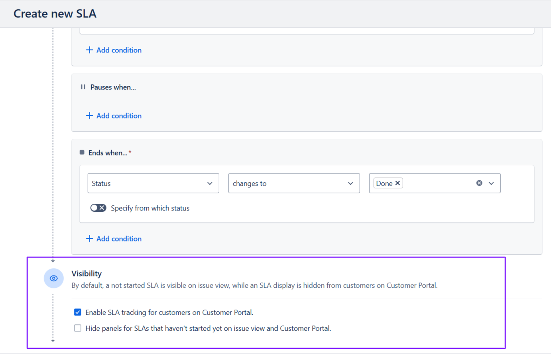551x355 pixels.
Task: Click the Visibility eye icon
Action: point(53,278)
